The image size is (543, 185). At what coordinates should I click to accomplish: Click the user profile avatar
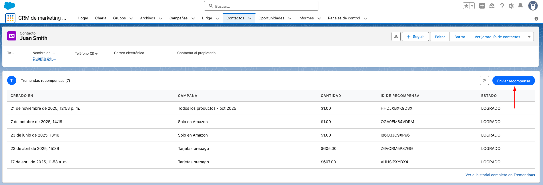(x=533, y=6)
